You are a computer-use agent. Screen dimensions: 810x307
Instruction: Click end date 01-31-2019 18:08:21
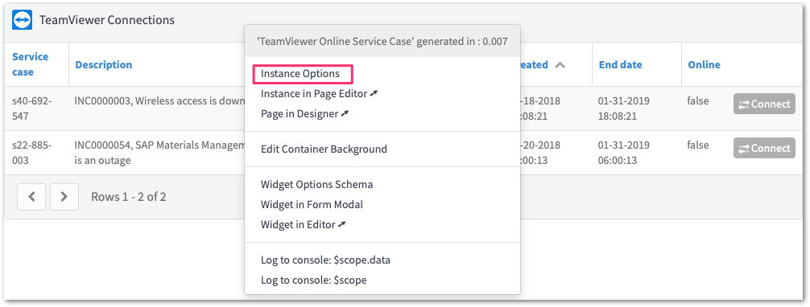pos(624,108)
